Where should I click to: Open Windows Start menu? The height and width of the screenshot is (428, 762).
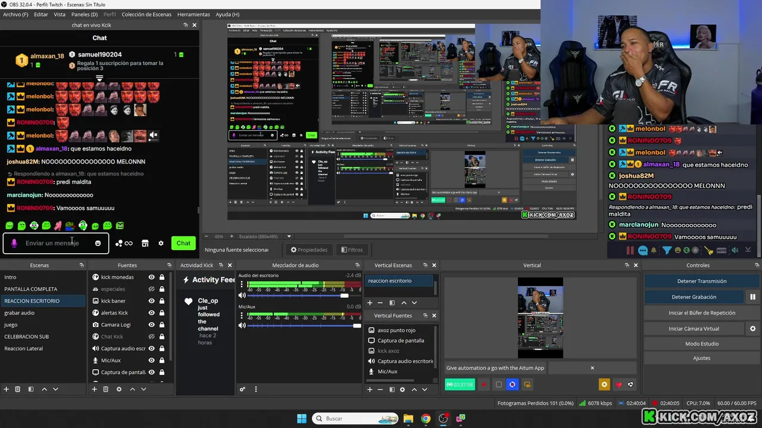pos(302,418)
